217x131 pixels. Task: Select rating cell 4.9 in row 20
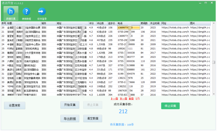(x=92, y=27)
